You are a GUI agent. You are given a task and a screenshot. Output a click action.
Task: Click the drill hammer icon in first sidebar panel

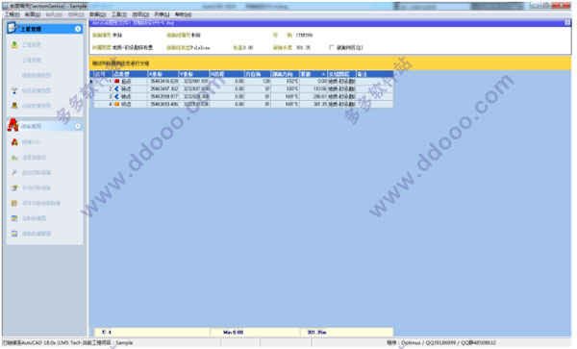(x=14, y=90)
